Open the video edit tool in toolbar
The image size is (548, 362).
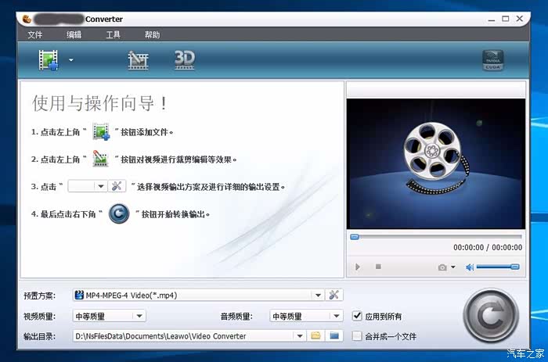138,60
